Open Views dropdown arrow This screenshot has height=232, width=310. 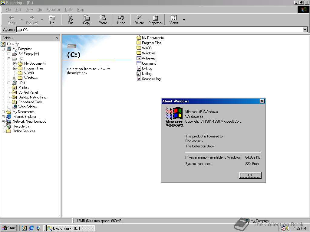pos(184,20)
